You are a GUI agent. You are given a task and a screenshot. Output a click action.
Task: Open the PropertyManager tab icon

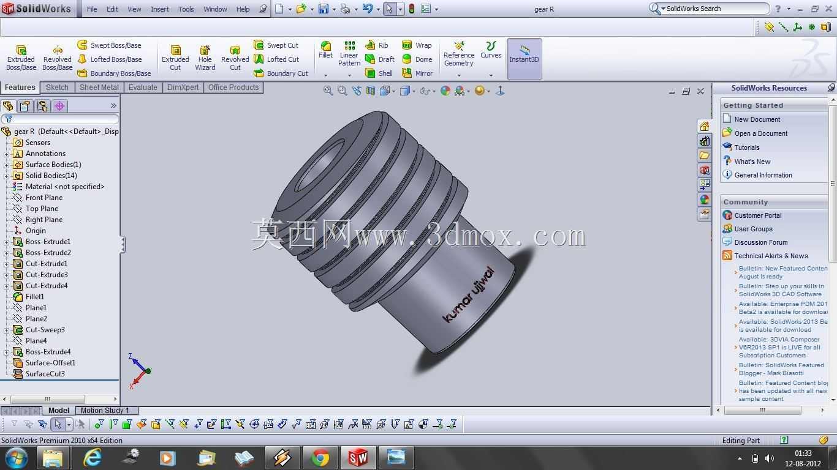pyautogui.click(x=25, y=106)
